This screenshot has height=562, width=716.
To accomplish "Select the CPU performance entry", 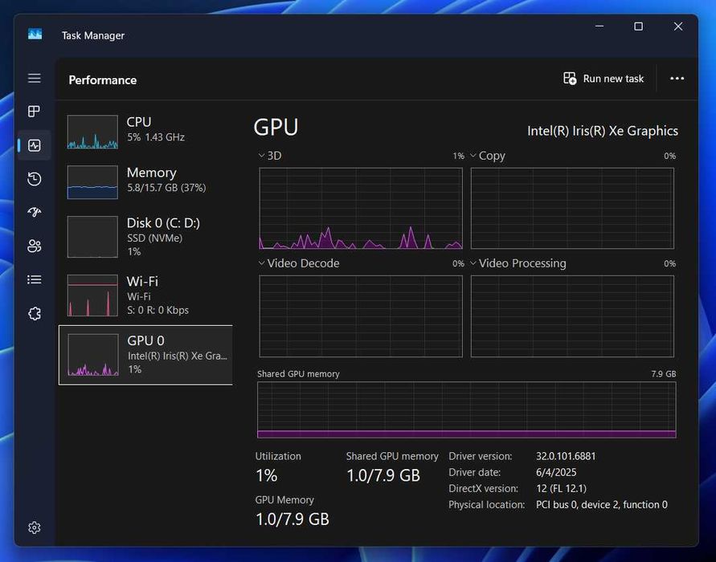I will tap(147, 132).
